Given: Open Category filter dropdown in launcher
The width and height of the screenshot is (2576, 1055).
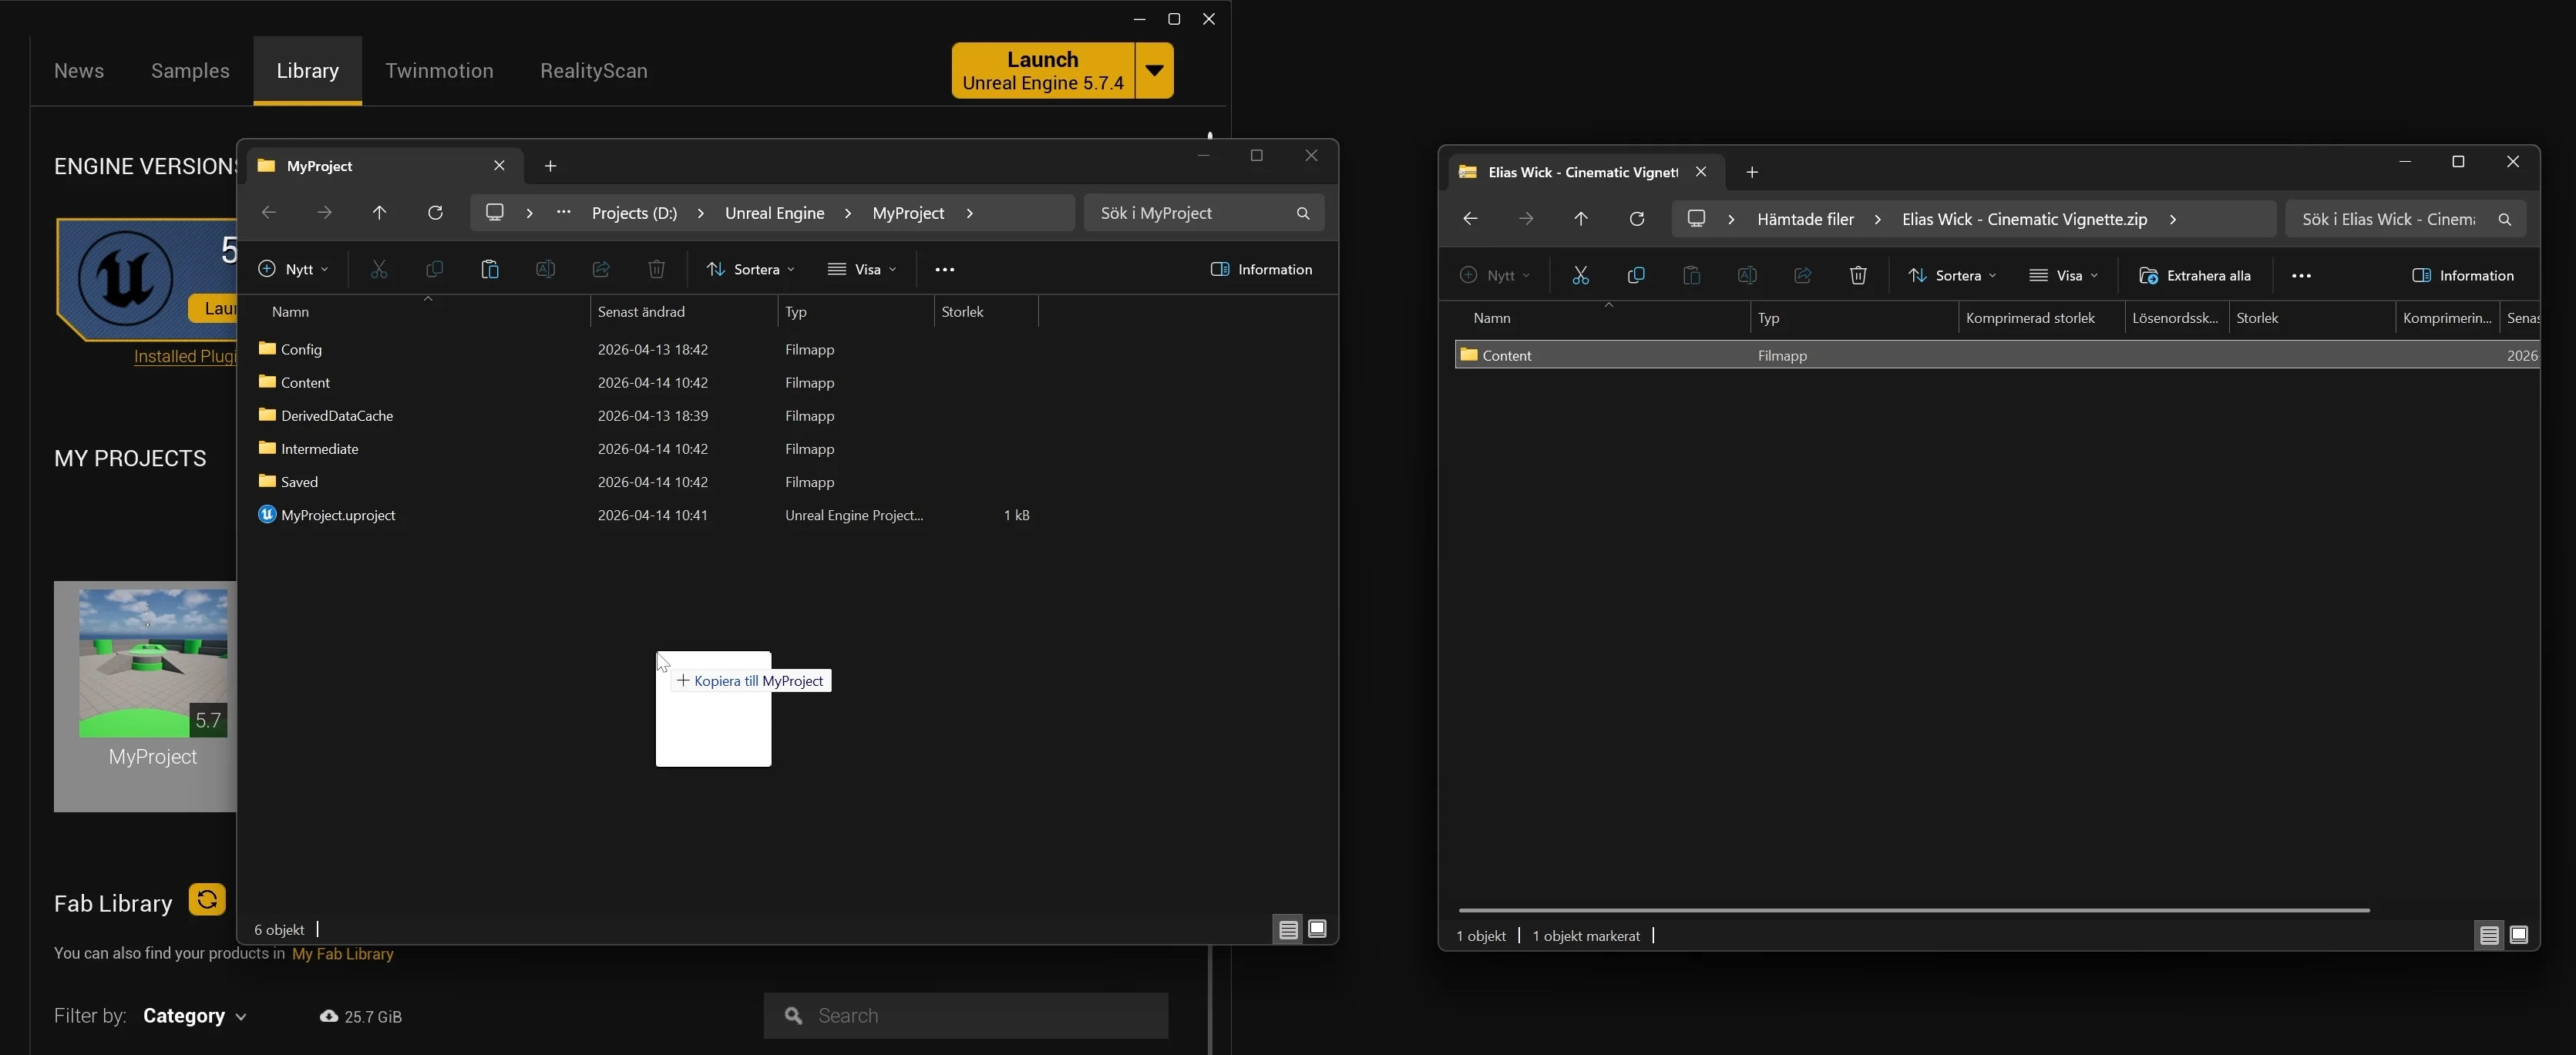Looking at the screenshot, I should tap(195, 1016).
